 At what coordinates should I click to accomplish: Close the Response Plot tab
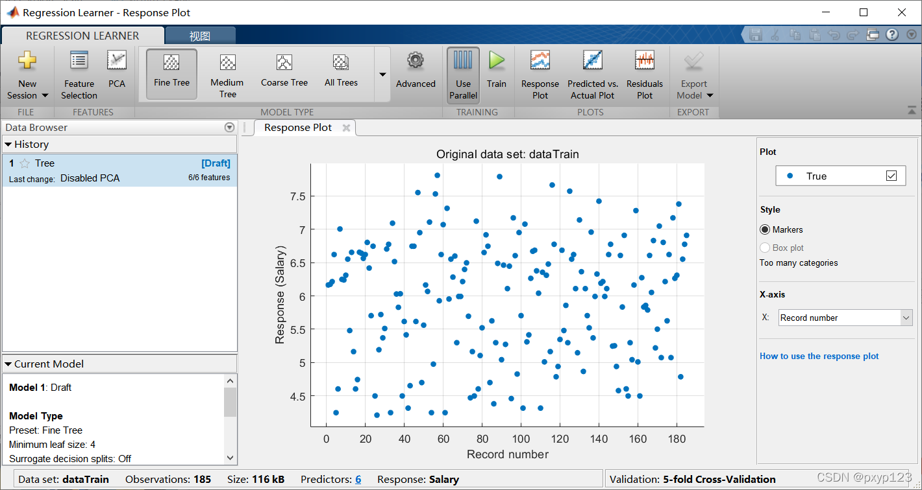click(x=346, y=128)
